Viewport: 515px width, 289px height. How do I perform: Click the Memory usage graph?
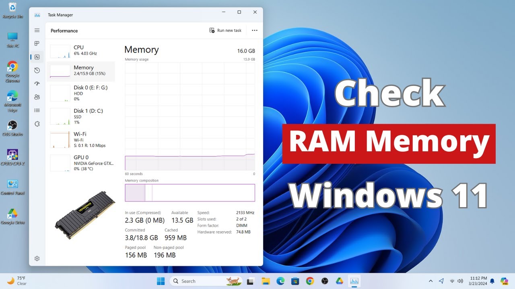(x=190, y=116)
